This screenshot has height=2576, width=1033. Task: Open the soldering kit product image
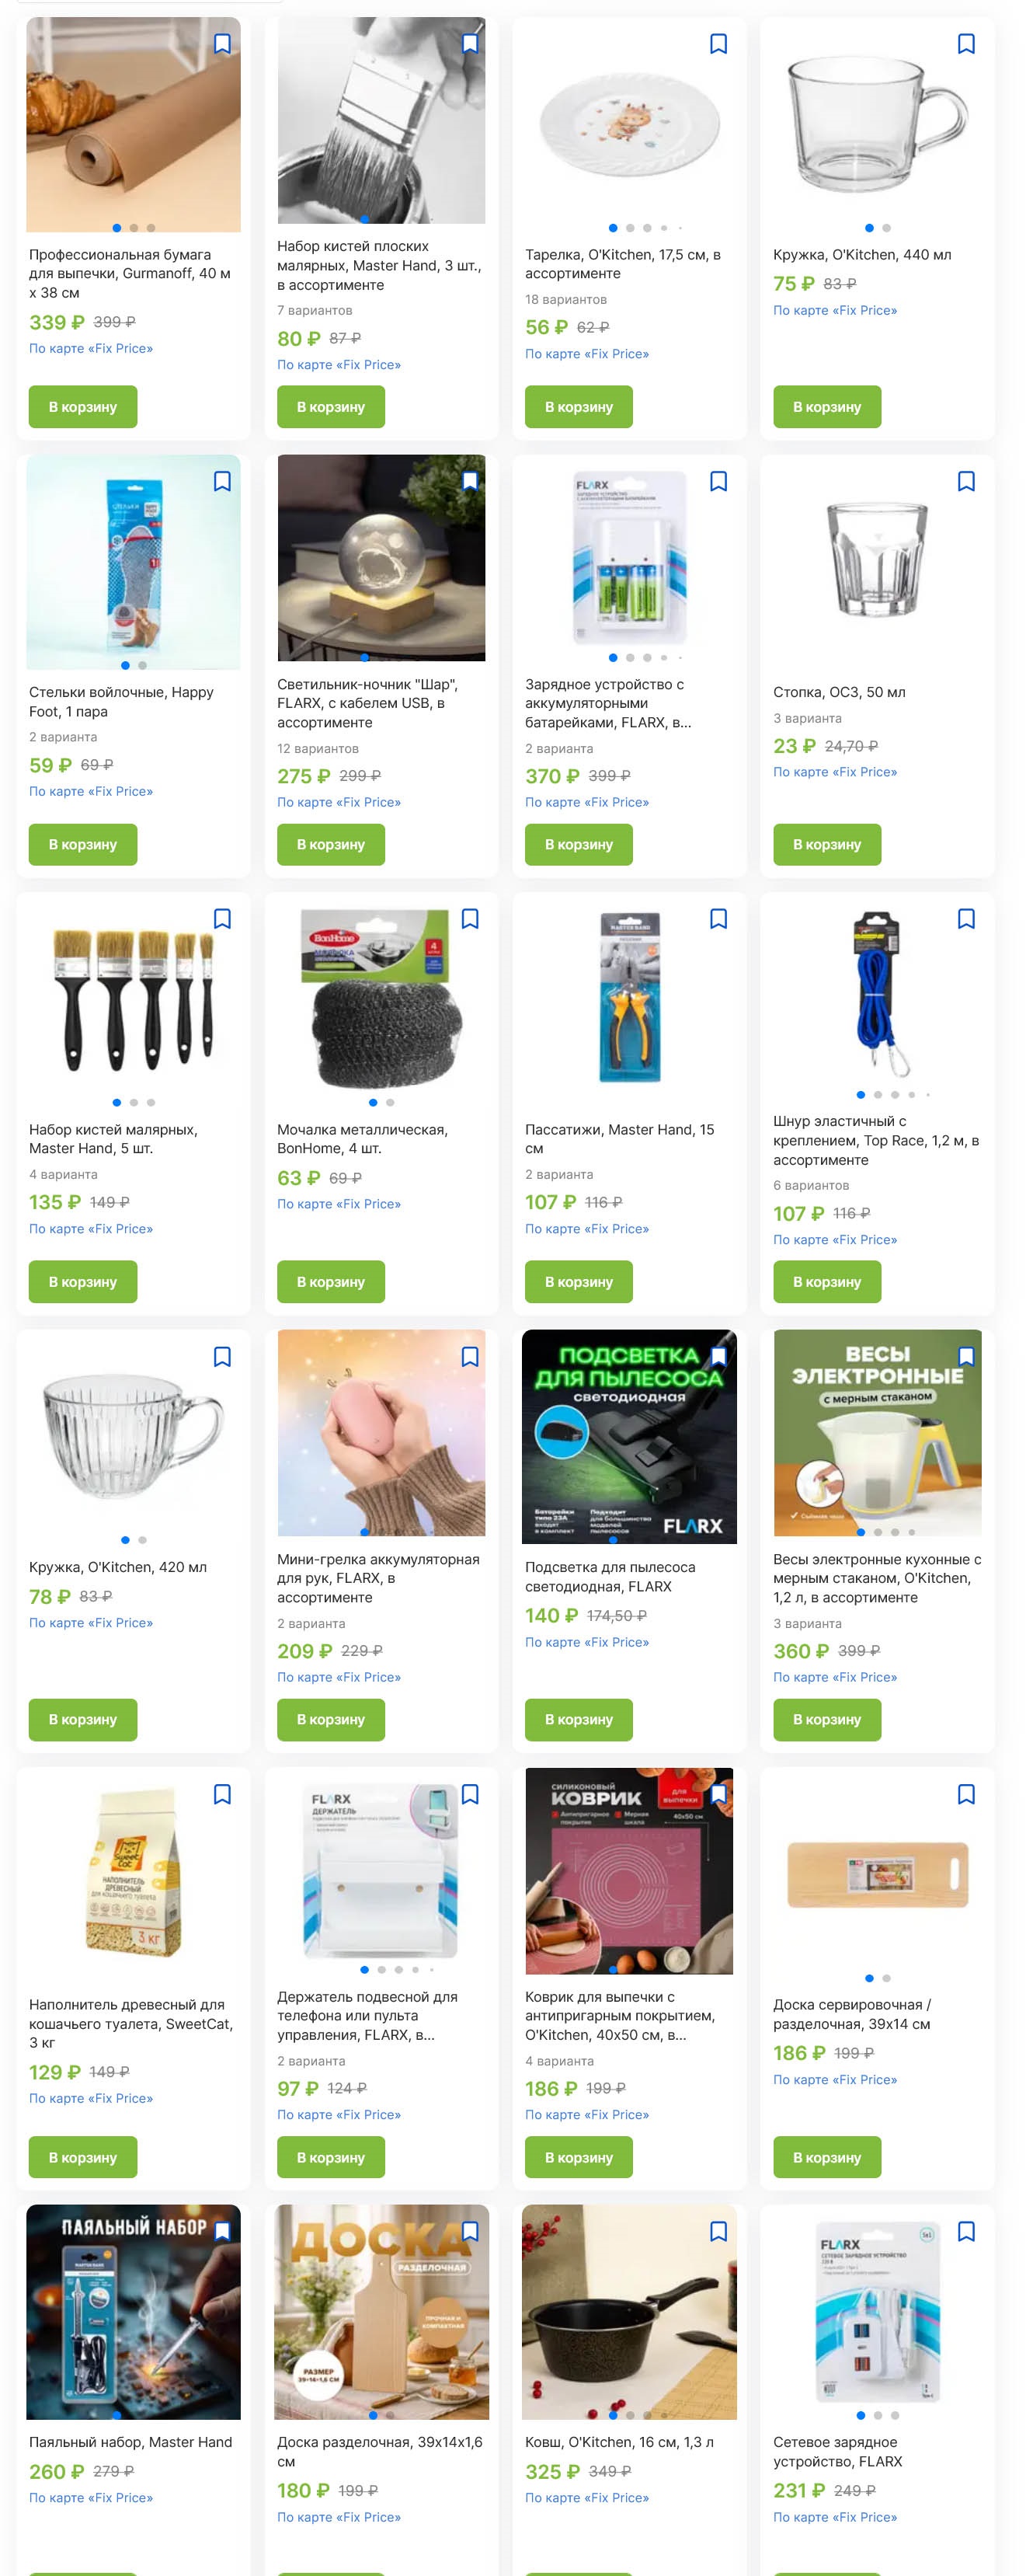[x=133, y=2311]
